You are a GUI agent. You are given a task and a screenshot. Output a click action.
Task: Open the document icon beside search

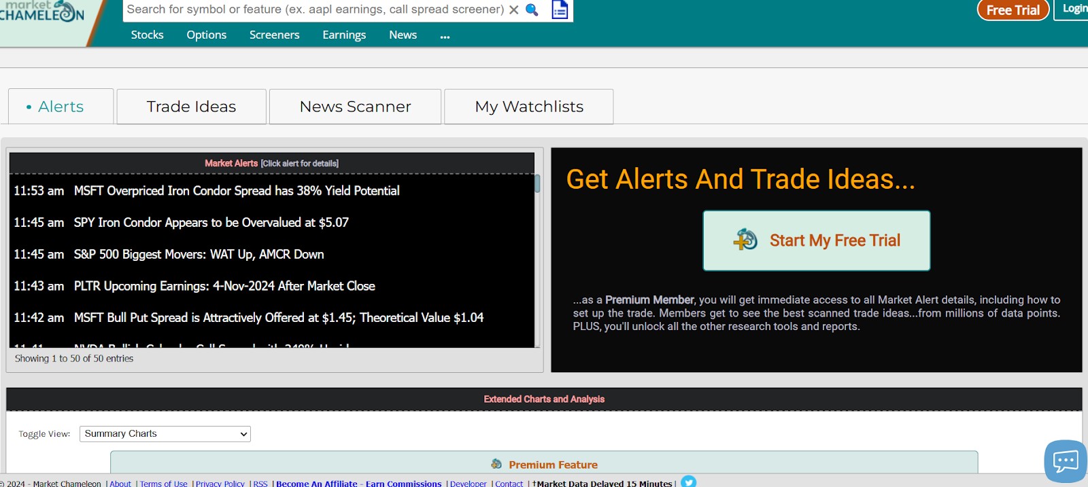[560, 10]
